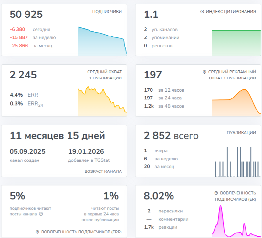This screenshot has width=262, height=238.
Task: Click the 'реакции' row
Action: pos(161,227)
